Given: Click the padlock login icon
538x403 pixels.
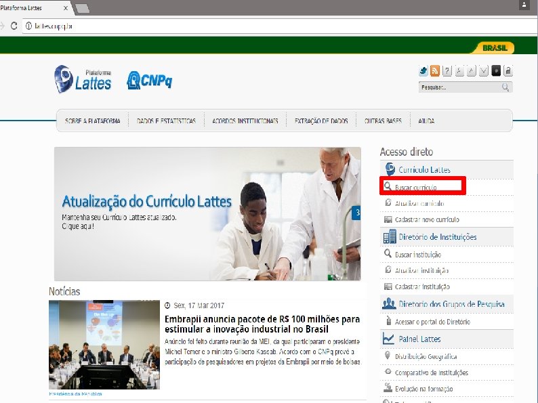Looking at the screenshot, I should 508,70.
